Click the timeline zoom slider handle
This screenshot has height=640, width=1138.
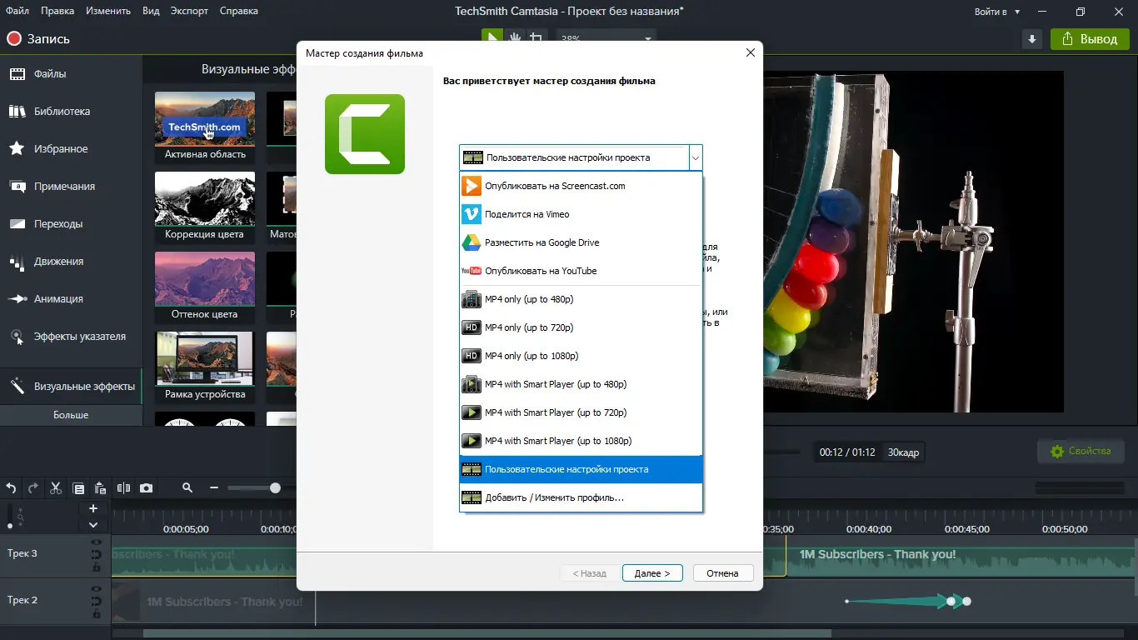pyautogui.click(x=275, y=488)
